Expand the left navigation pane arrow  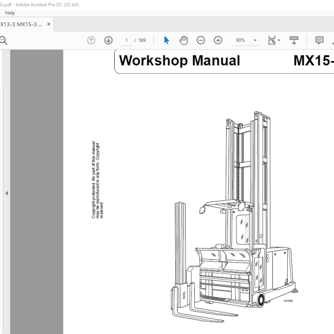(7, 193)
